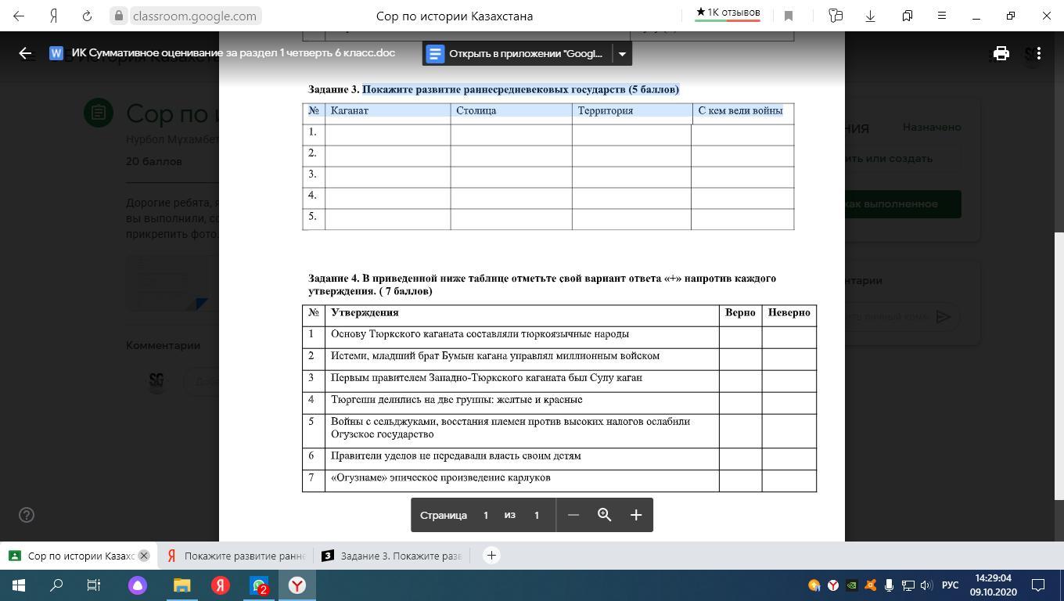
Task: Zoom out the document
Action: pyautogui.click(x=573, y=515)
